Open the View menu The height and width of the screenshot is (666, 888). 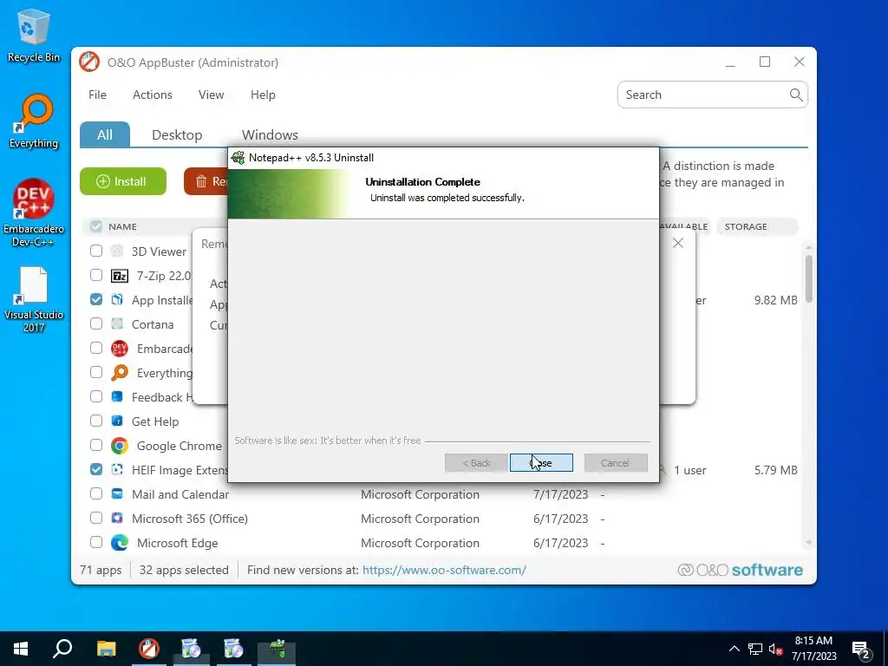212,95
